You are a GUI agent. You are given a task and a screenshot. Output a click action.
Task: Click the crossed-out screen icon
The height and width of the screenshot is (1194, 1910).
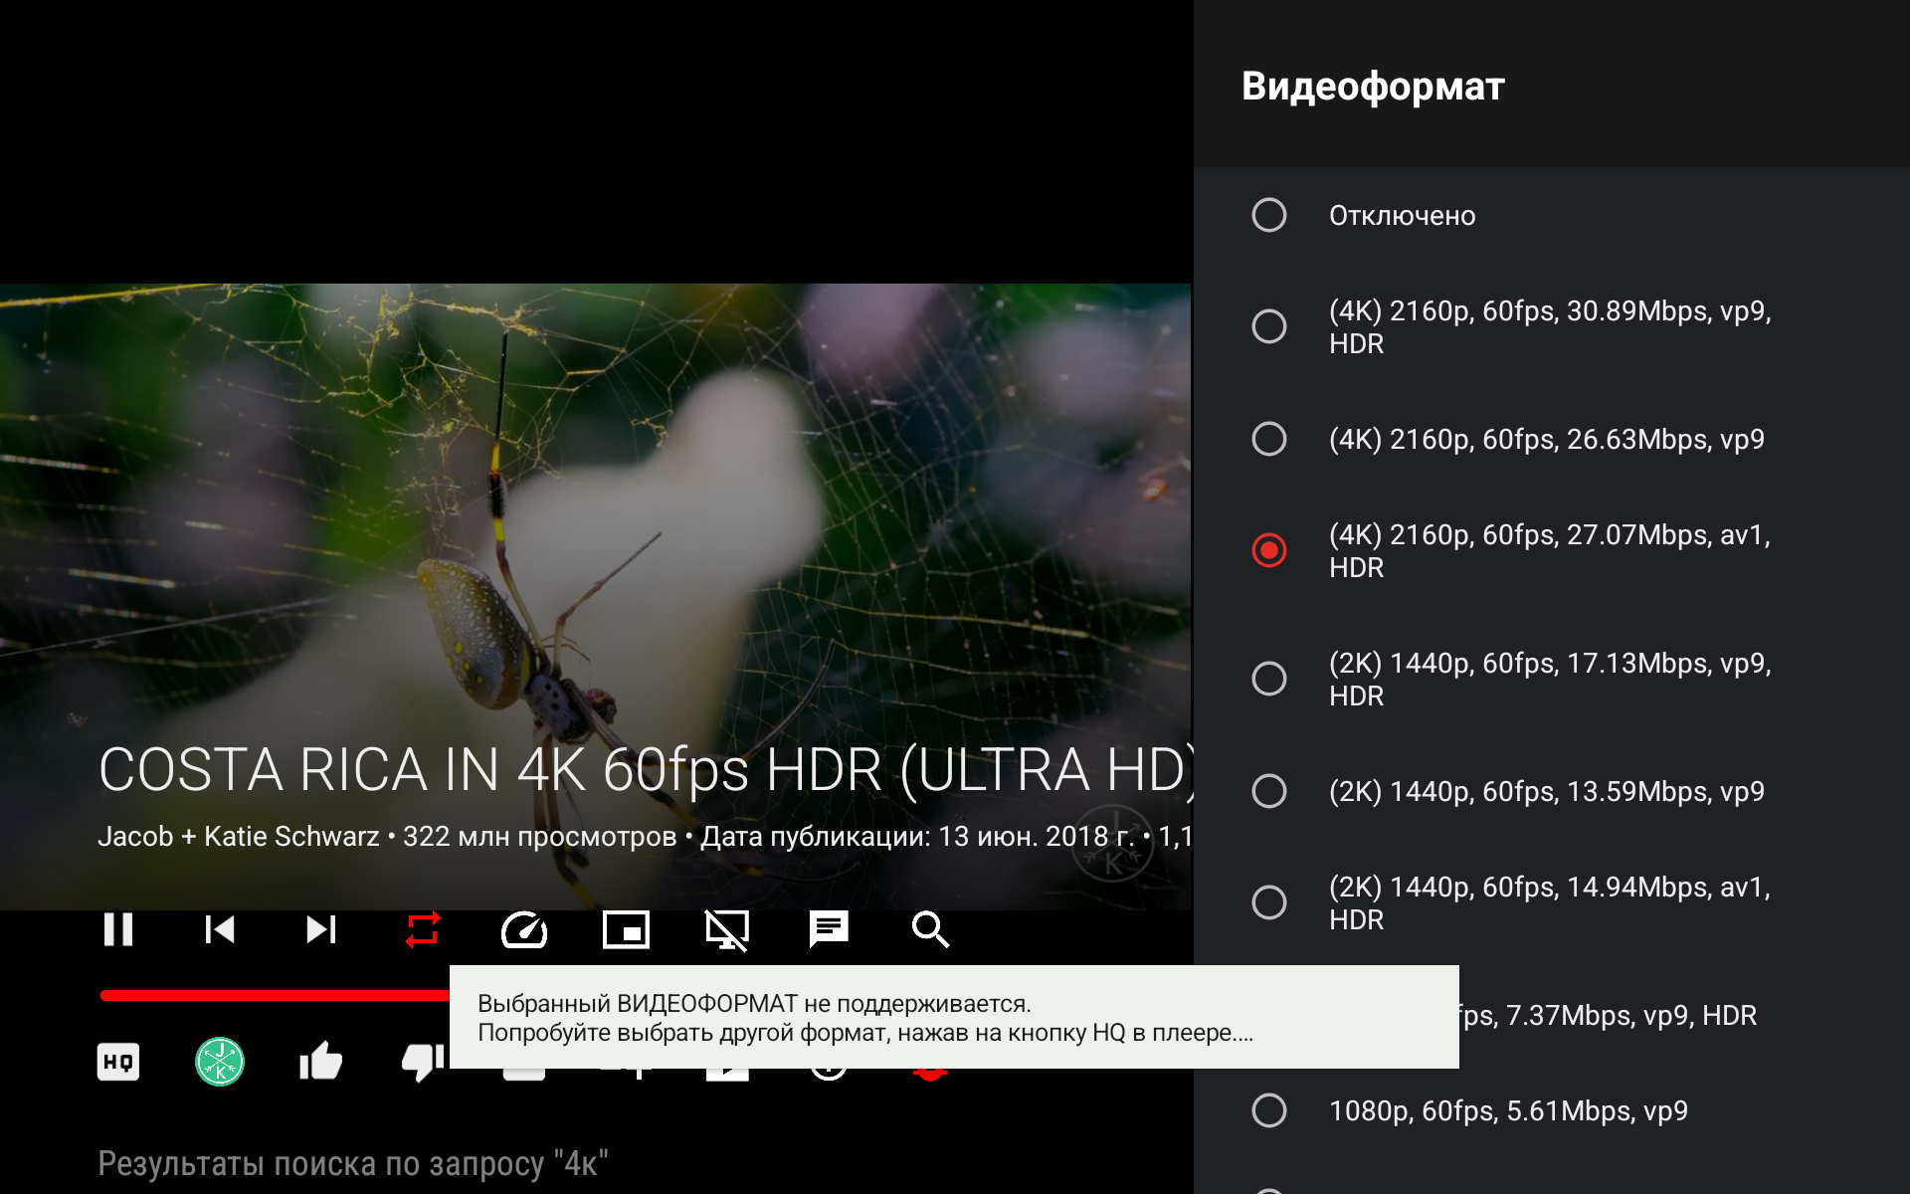[727, 930]
